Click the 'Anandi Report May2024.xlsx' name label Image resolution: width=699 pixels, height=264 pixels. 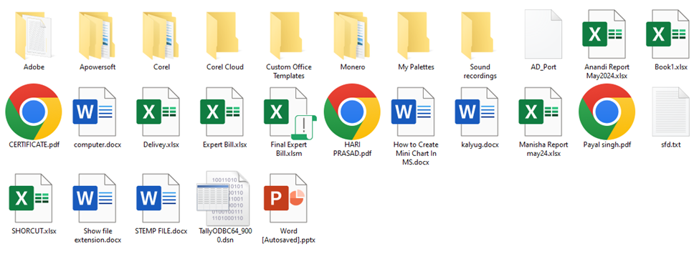[x=607, y=72]
